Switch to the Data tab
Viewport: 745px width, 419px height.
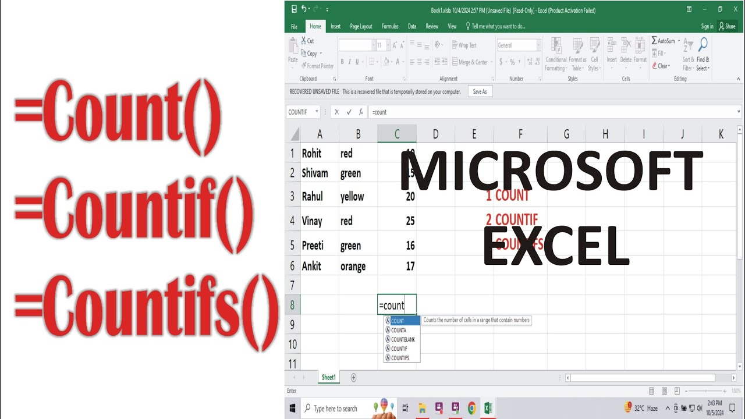click(412, 26)
